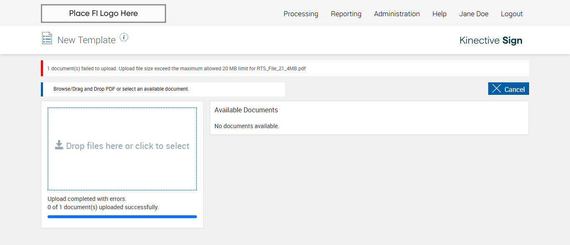Click the 'Upload completed with errors' status text

pyautogui.click(x=87, y=199)
